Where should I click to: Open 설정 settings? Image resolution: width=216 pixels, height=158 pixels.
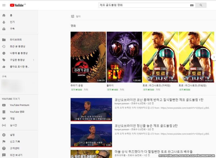point(12,135)
